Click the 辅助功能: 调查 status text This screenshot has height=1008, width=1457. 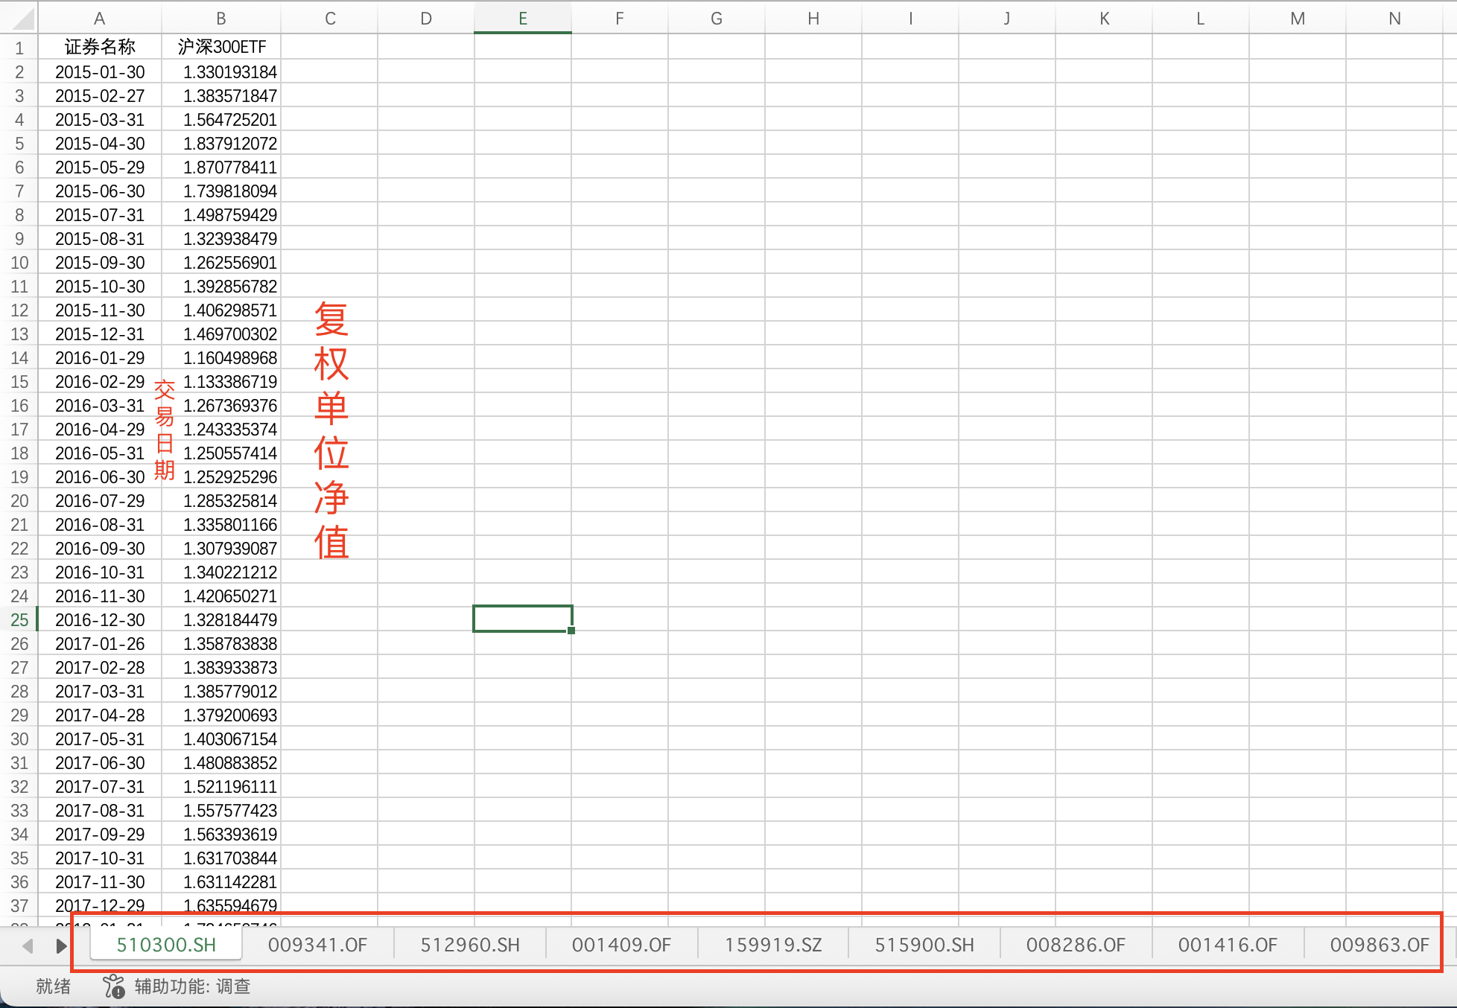[192, 986]
